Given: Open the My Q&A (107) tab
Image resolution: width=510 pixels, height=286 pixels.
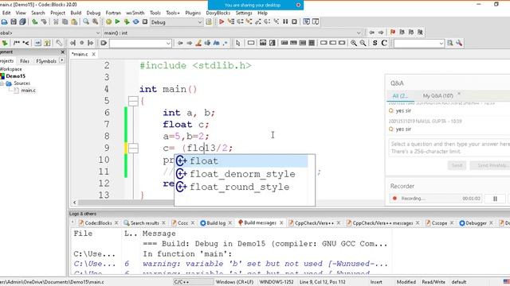Looking at the screenshot, I should (x=437, y=95).
